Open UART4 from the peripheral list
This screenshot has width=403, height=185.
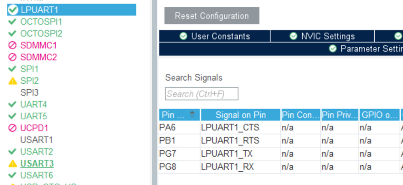click(x=33, y=104)
